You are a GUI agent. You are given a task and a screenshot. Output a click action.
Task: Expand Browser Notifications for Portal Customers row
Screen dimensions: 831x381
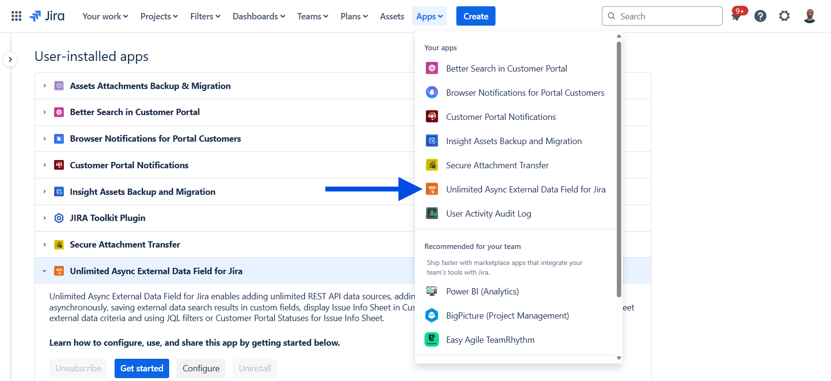tap(44, 139)
